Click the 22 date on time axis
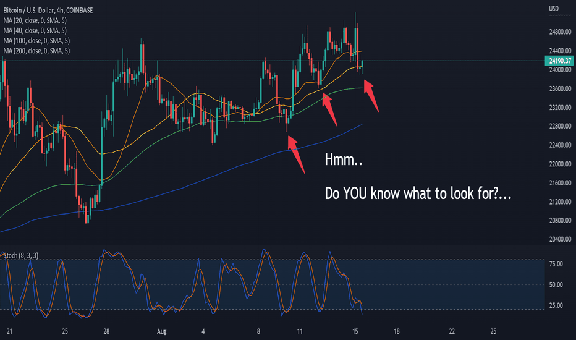 (452, 331)
